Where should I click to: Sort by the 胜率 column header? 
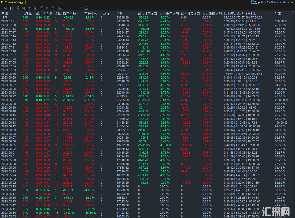[x=278, y=14]
